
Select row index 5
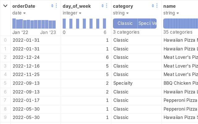pos(5,83)
